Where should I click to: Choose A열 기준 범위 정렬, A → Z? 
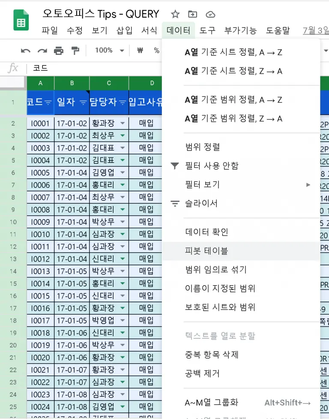coord(241,100)
